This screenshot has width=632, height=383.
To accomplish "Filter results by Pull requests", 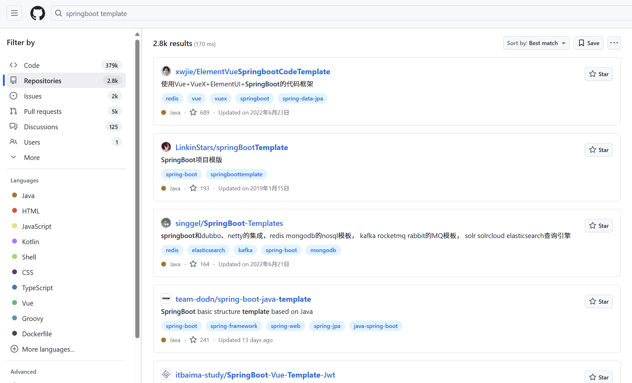I will click(66, 111).
